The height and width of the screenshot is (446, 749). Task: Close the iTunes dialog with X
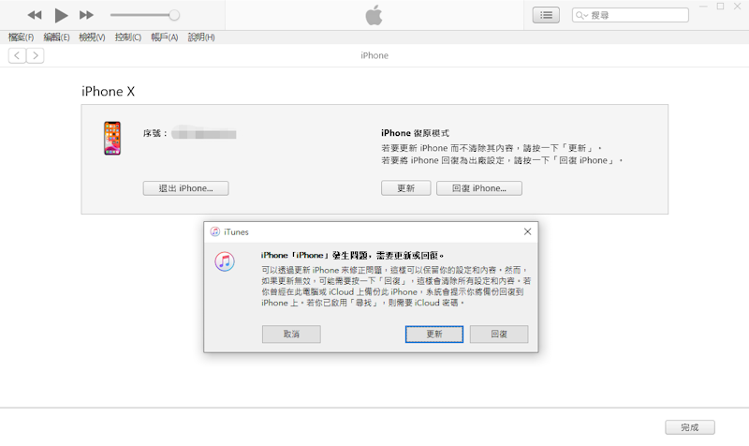pyautogui.click(x=527, y=231)
